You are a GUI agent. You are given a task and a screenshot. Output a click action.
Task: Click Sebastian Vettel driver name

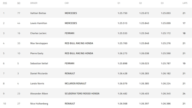tap(39, 63)
